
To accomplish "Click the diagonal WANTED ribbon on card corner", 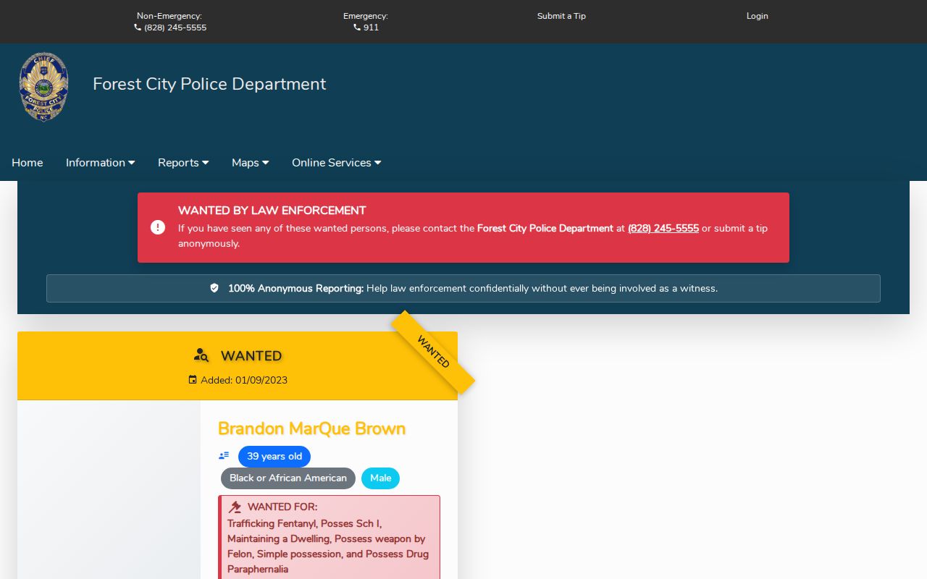I will click(433, 352).
